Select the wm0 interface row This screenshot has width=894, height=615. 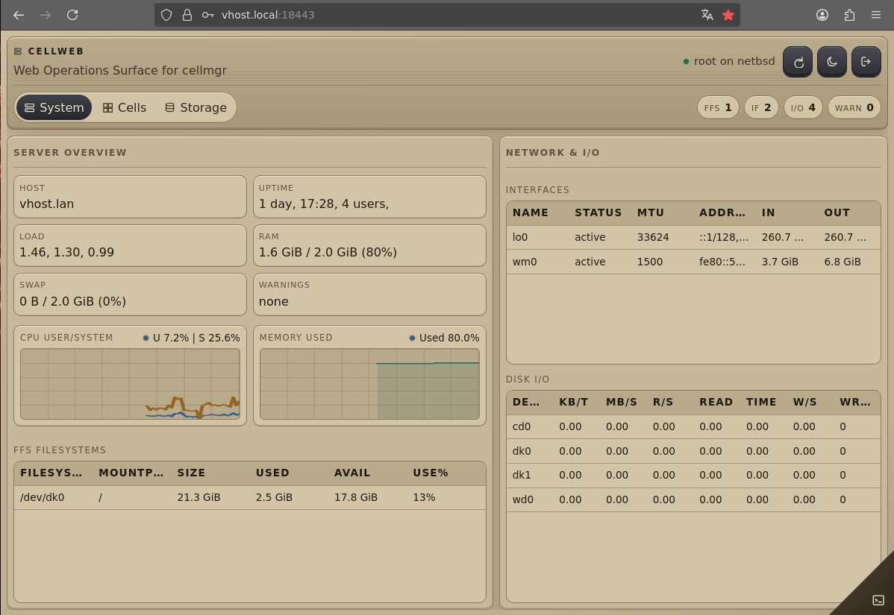693,262
